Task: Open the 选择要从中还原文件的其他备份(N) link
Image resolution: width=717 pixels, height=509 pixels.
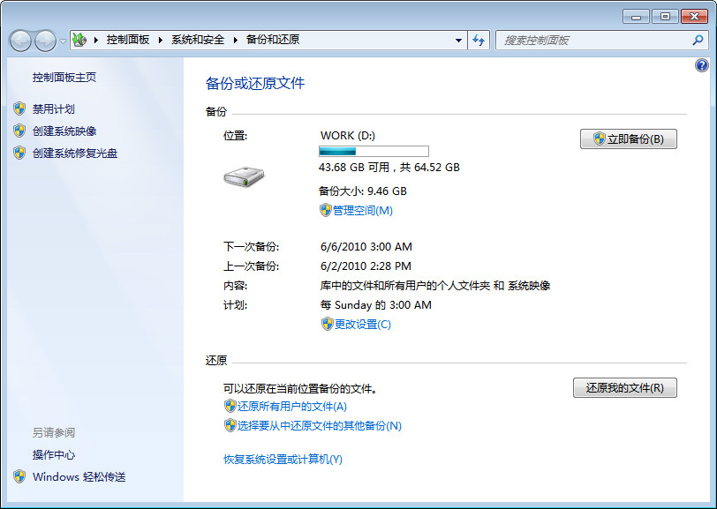Action: tap(319, 426)
